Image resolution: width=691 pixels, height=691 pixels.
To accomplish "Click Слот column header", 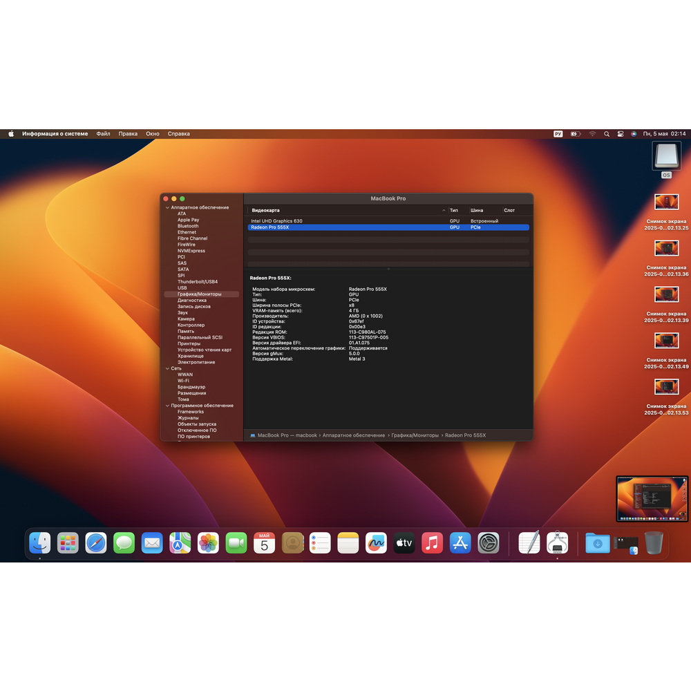I will (x=509, y=211).
